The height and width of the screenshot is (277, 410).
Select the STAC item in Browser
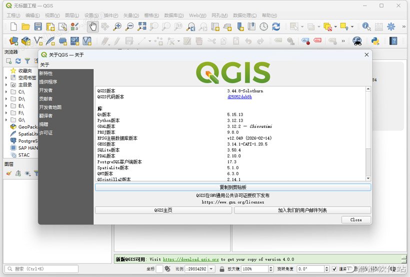24,155
